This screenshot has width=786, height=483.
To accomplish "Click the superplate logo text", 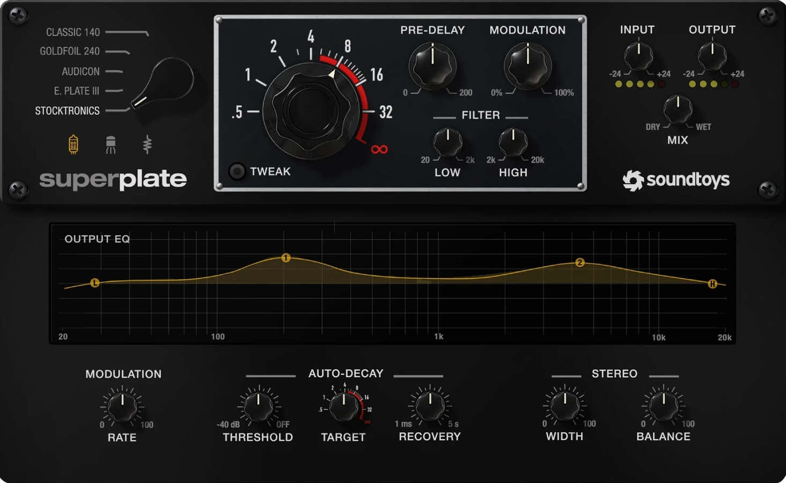I will tap(113, 180).
